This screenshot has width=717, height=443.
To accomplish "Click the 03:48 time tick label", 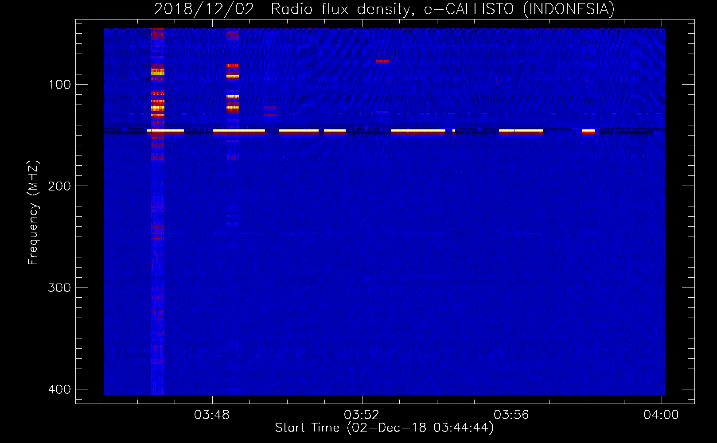I will coord(212,415).
